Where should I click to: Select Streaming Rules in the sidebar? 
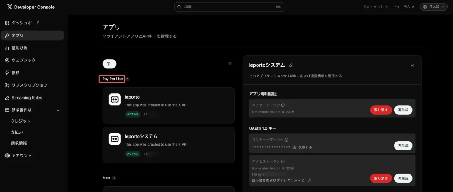(x=27, y=97)
